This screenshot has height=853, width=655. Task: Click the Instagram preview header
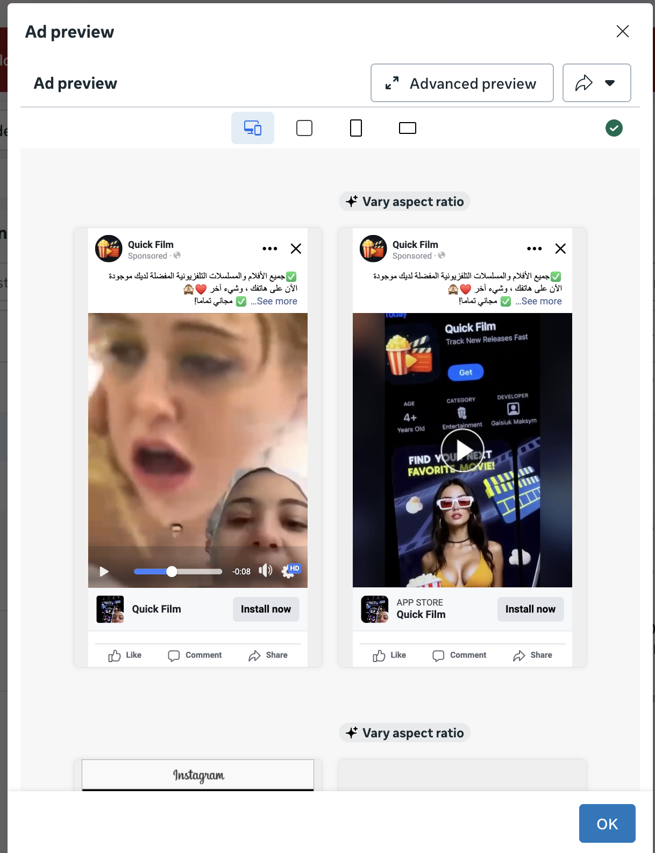(198, 775)
